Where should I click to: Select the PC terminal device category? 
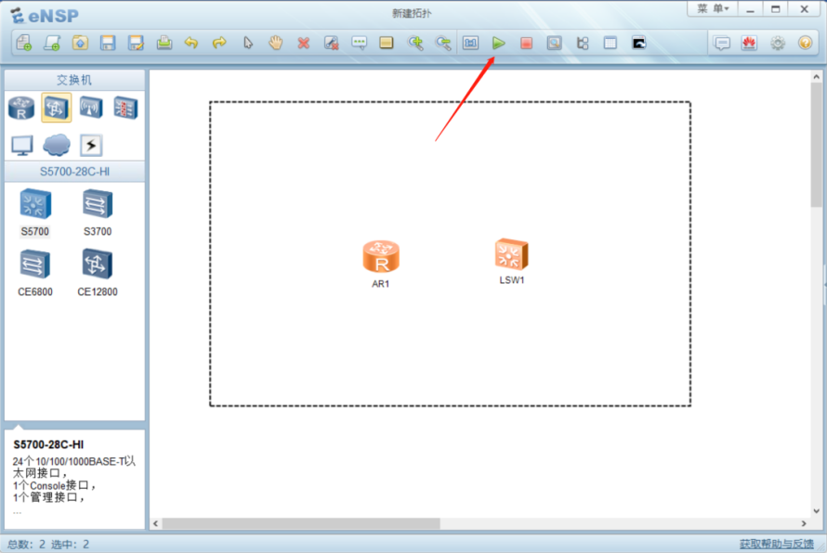pyautogui.click(x=22, y=146)
